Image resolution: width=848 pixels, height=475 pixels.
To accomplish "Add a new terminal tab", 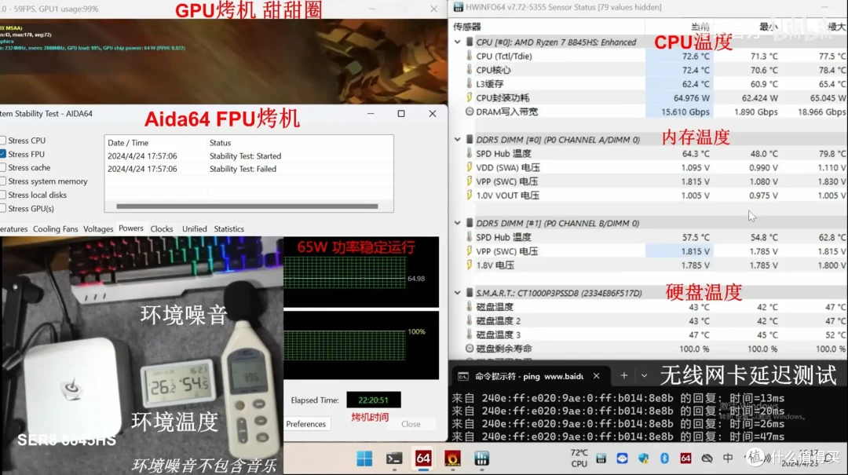I will pos(623,375).
